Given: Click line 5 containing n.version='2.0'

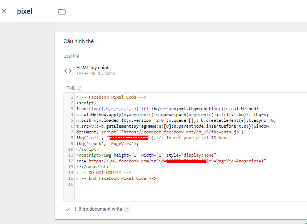Looking at the screenshot, I should (176, 120).
